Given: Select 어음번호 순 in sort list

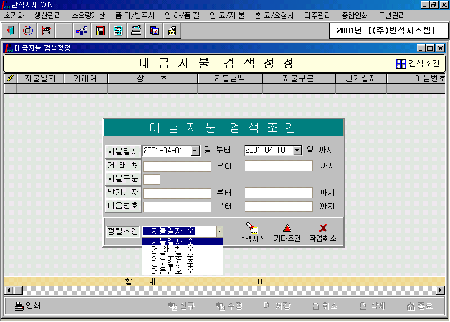Looking at the screenshot, I should pos(182,270).
